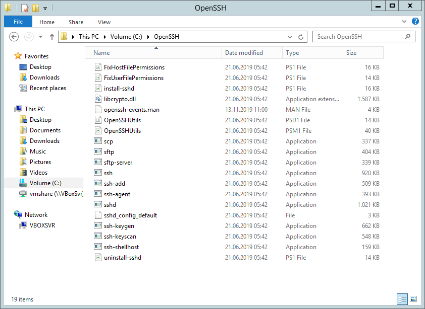Select FixHostFilePermissions file icon
425x309 pixels.
coord(98,67)
